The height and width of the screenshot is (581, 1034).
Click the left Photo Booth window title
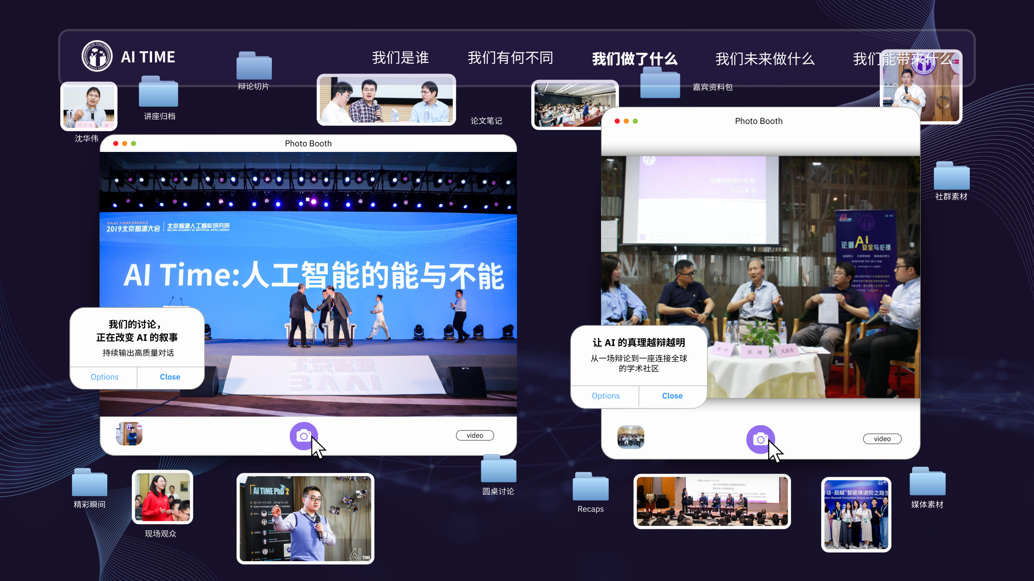(308, 144)
